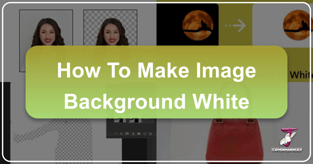Click the Delete layer trash icon

[151, 134]
